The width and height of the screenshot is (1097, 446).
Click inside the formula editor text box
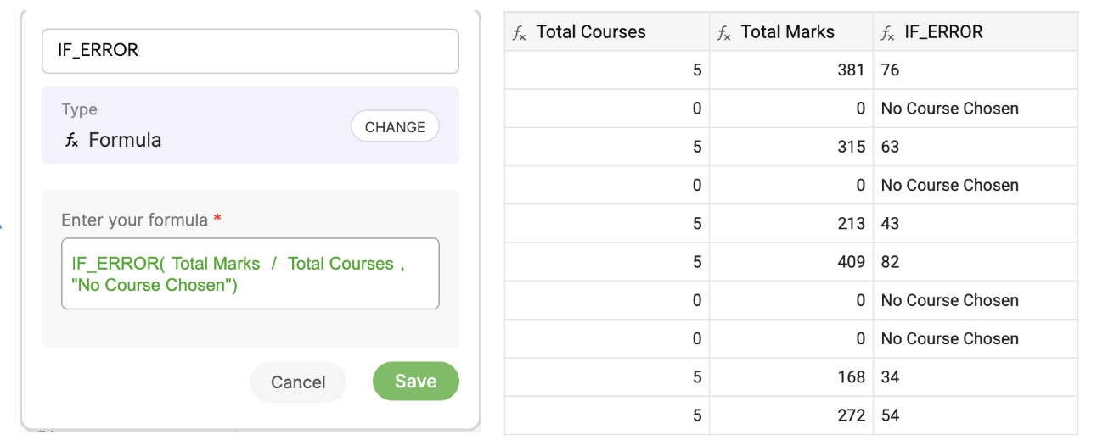pyautogui.click(x=250, y=274)
